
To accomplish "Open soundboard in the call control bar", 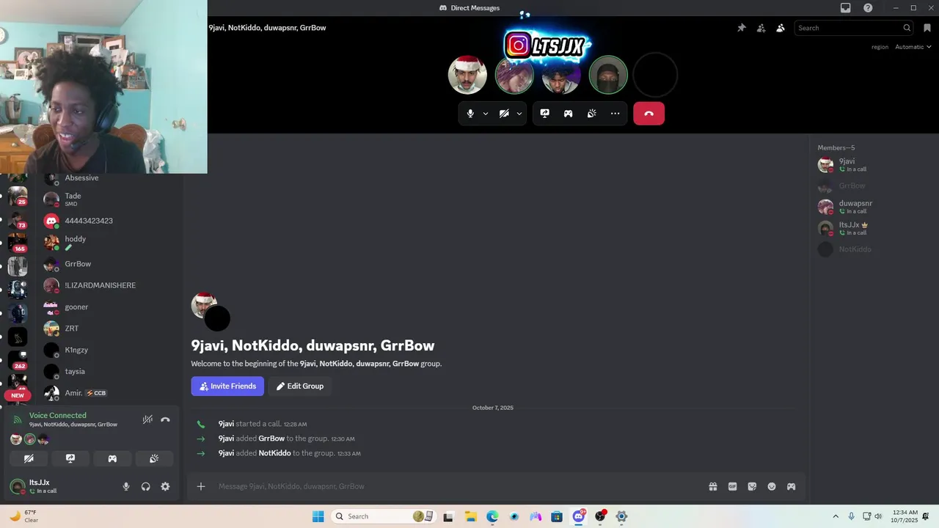I will pyautogui.click(x=592, y=114).
